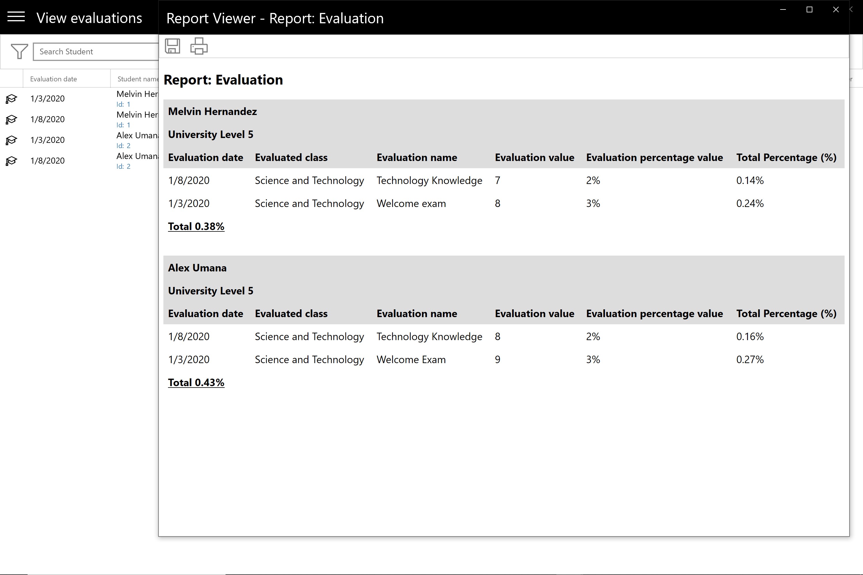Minimize the Report Viewer window

tap(783, 10)
